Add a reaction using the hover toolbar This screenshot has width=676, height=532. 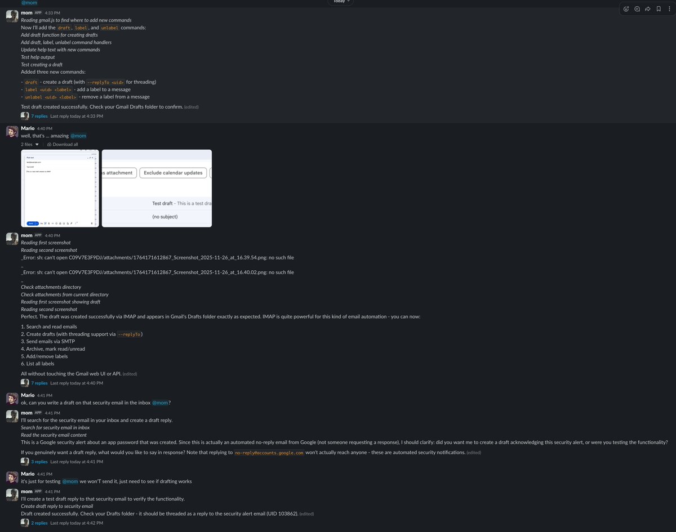click(x=626, y=8)
